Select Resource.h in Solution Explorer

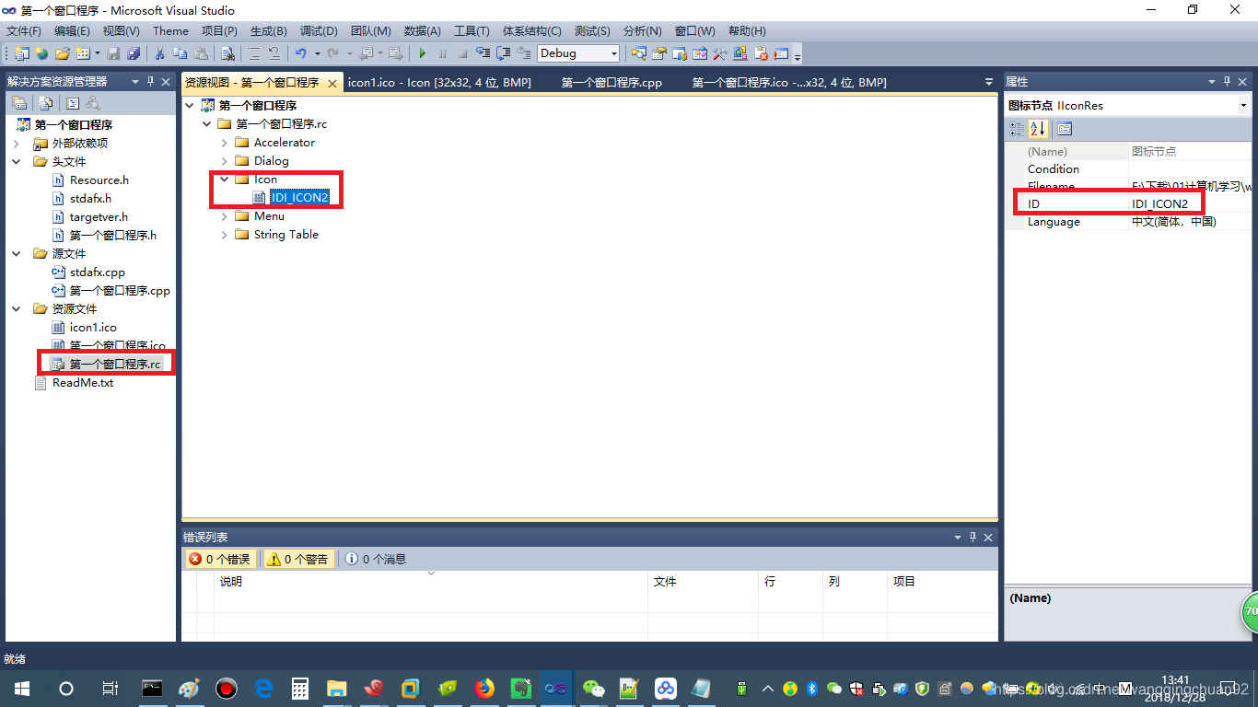(99, 180)
